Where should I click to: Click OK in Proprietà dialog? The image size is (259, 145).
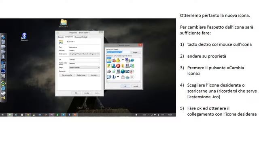coord(76,93)
